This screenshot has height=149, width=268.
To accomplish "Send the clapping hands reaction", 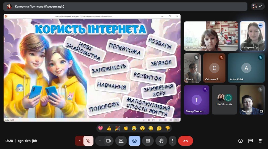I will (126, 128).
